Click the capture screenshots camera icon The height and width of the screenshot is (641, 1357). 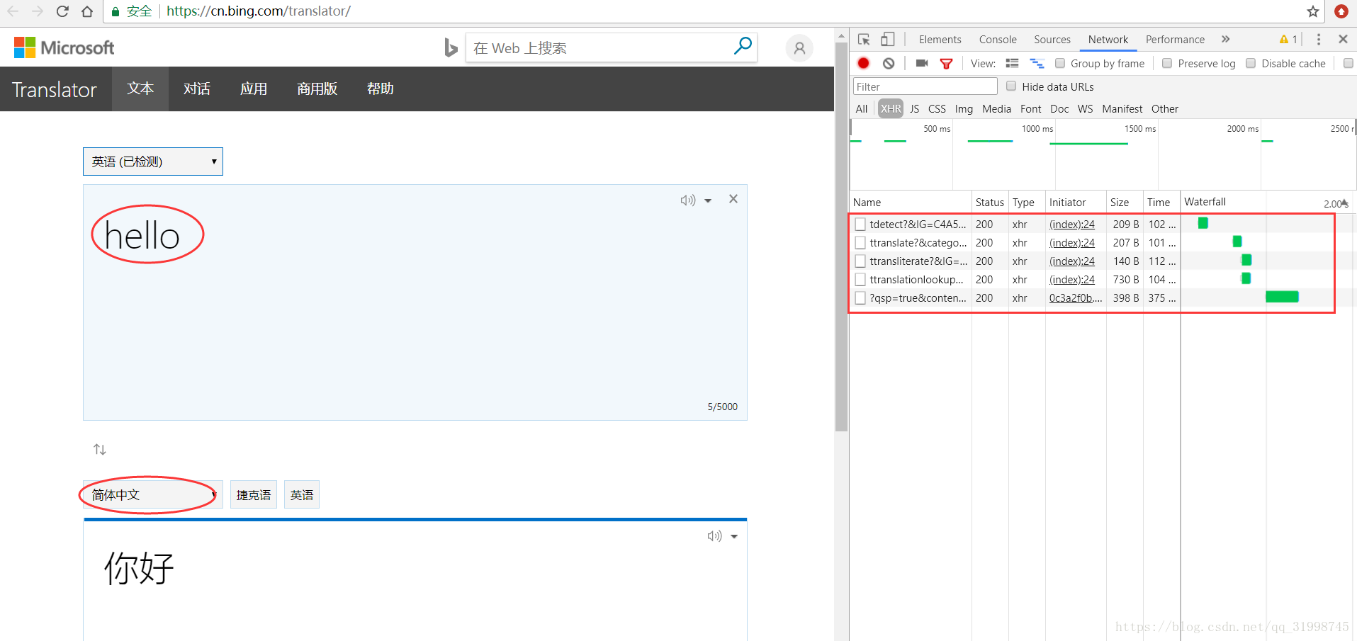[922, 63]
